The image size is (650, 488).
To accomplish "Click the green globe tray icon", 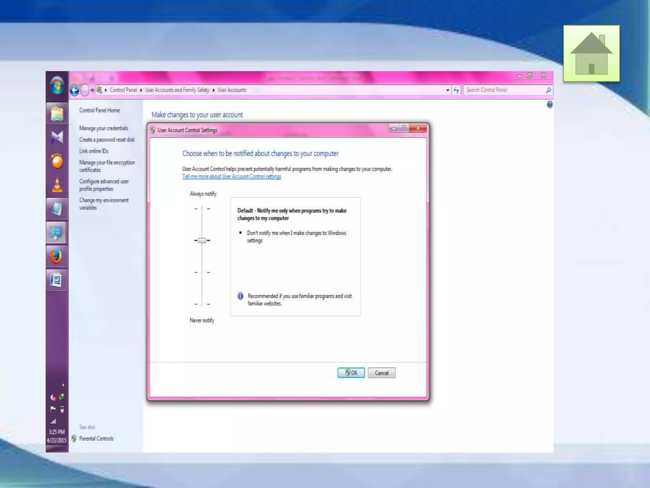I will pos(62,396).
